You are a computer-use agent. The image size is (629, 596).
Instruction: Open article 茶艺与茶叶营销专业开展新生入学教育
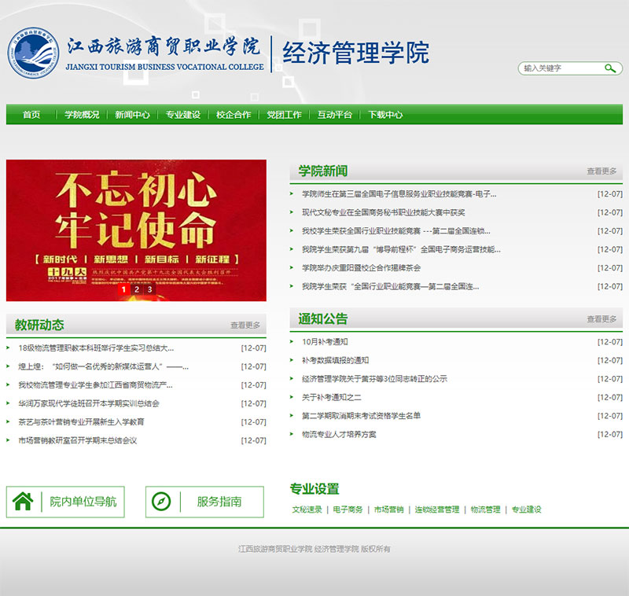(81, 422)
